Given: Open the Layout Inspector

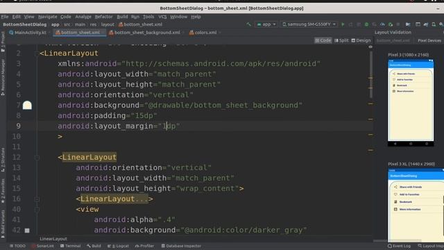Looking at the screenshot, I should click(431, 246).
